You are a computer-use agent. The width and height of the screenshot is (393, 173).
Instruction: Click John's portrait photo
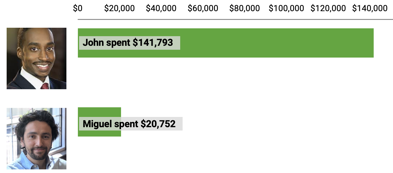37,58
